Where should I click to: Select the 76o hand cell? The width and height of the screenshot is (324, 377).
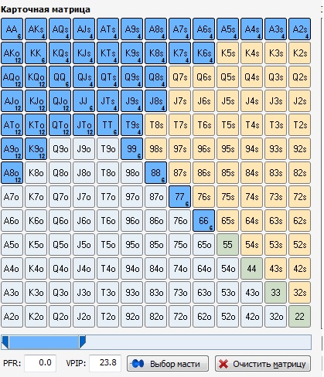pyautogui.click(x=179, y=221)
